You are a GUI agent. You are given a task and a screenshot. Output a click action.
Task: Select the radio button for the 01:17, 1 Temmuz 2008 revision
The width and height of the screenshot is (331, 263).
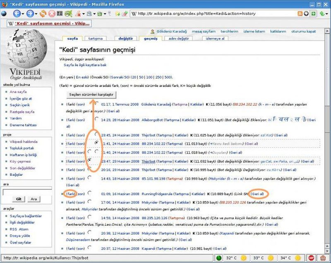click(97, 105)
